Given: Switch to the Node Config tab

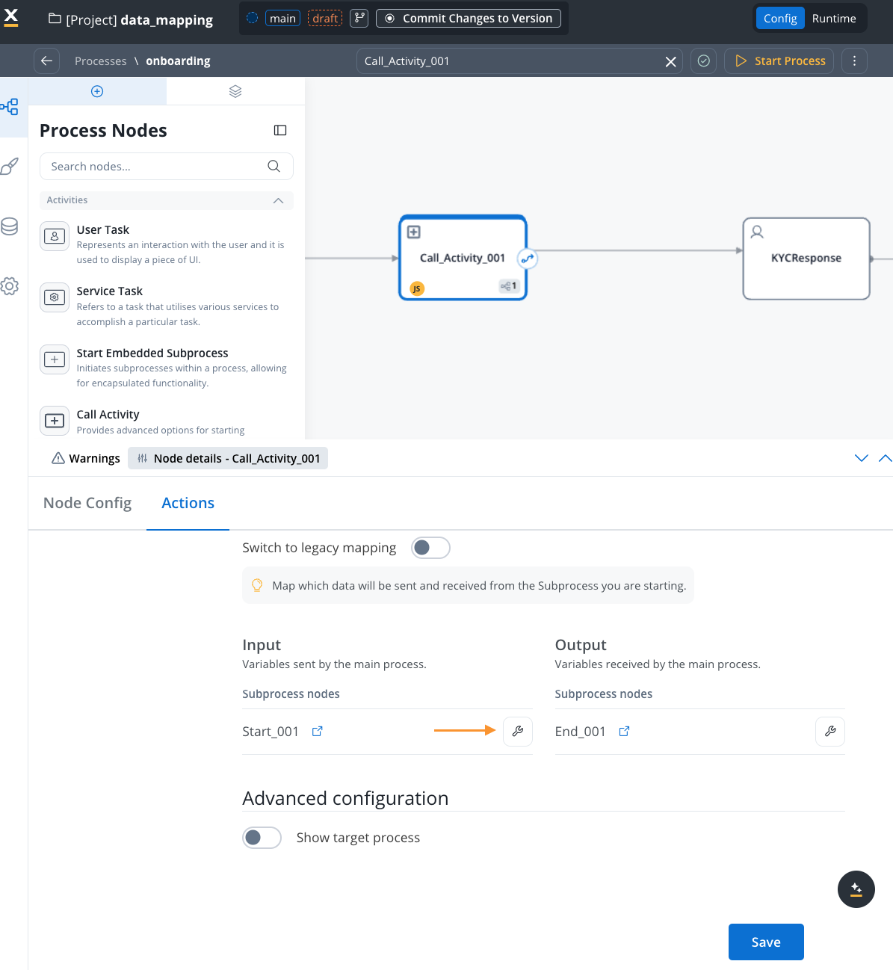Looking at the screenshot, I should [x=87, y=503].
